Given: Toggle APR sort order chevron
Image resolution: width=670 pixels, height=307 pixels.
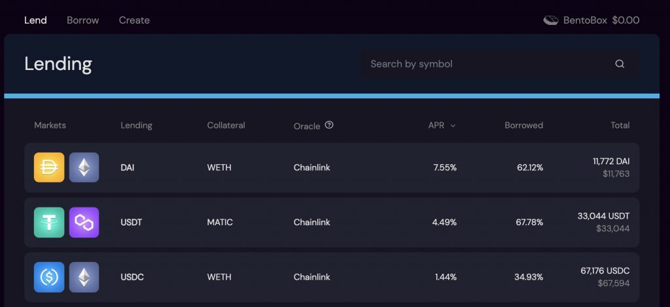Looking at the screenshot, I should (453, 126).
